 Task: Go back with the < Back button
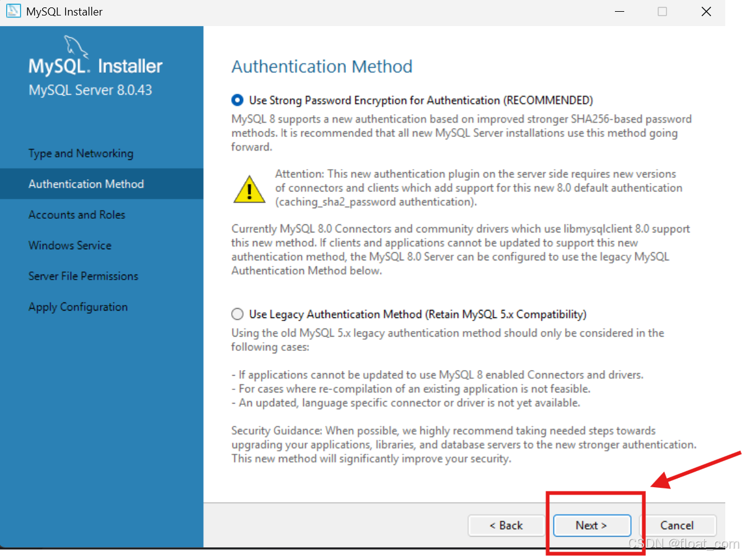pos(506,525)
